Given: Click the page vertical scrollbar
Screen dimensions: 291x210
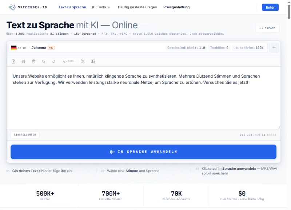Looking at the screenshot, I should (289, 12).
